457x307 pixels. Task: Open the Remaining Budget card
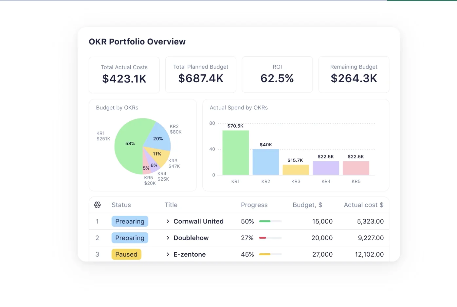pyautogui.click(x=354, y=75)
